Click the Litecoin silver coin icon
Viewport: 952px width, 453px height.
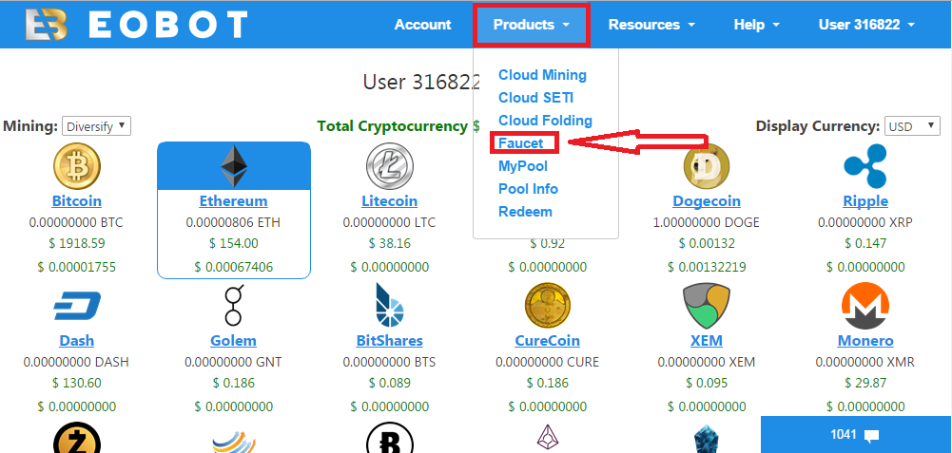pyautogui.click(x=390, y=165)
